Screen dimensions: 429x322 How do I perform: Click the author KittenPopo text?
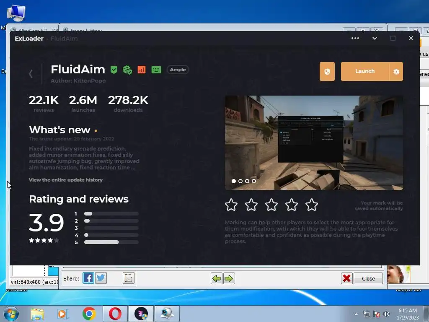click(x=78, y=81)
